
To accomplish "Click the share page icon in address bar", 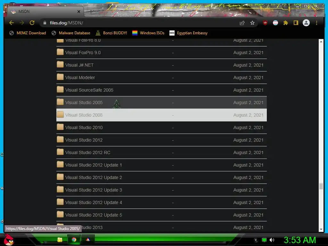I will pos(242,23).
